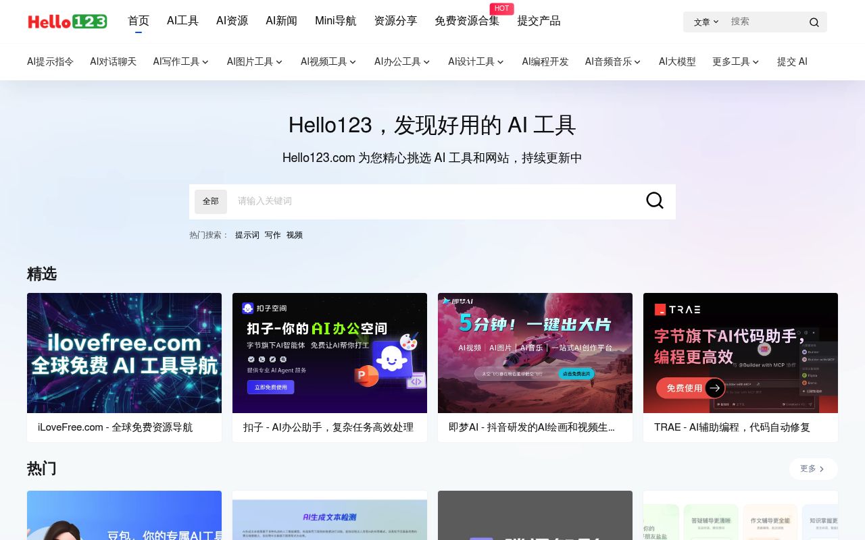Open the 扣子 AI办公空间 banner image

point(330,353)
